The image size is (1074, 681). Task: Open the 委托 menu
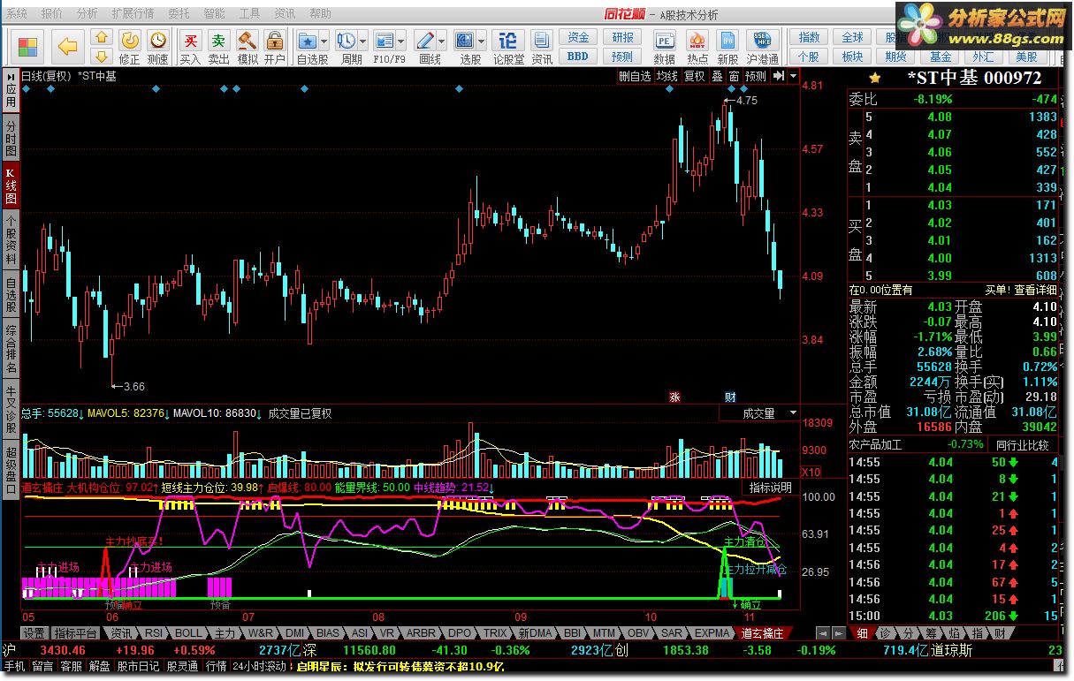tap(179, 14)
